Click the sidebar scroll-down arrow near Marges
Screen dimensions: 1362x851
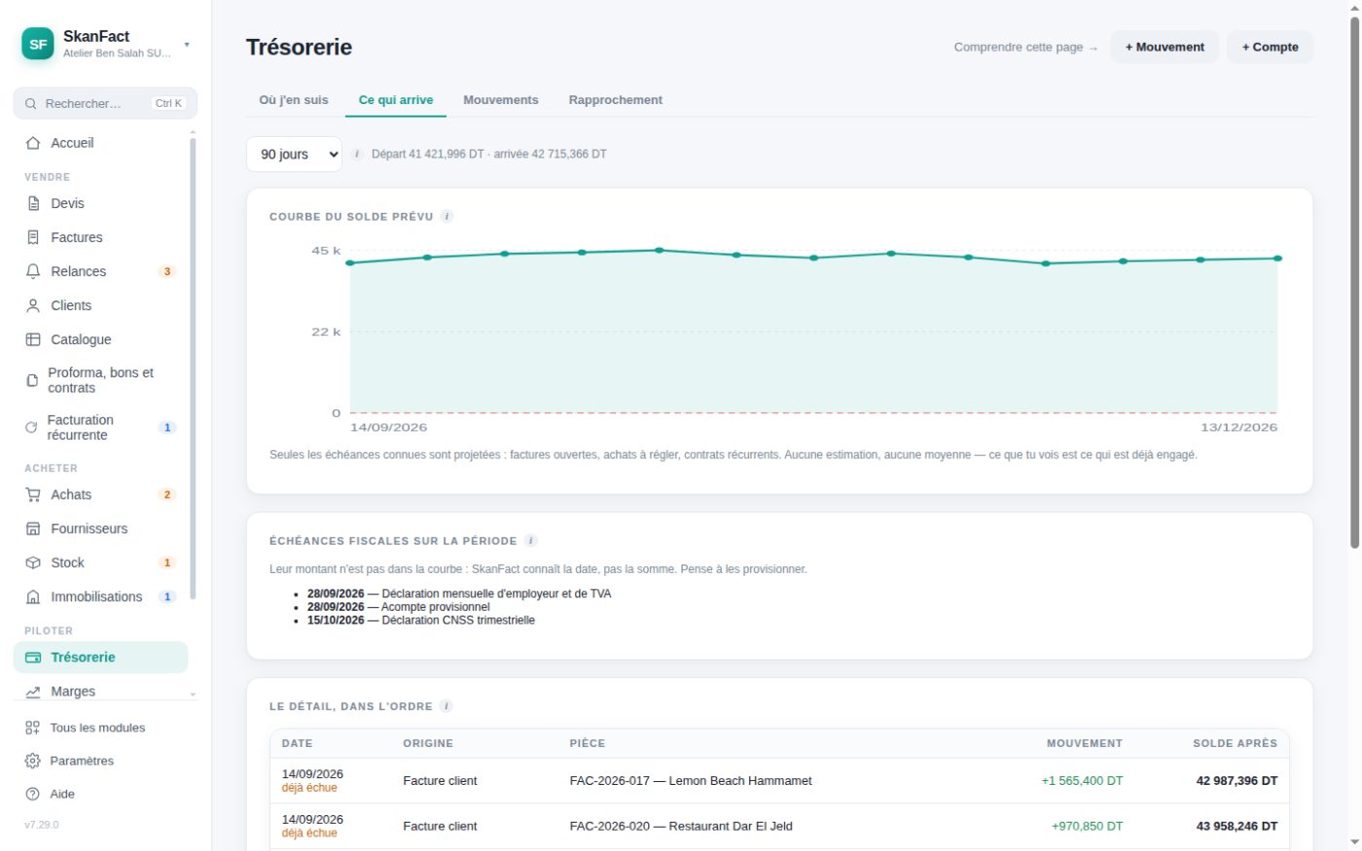[x=193, y=694]
